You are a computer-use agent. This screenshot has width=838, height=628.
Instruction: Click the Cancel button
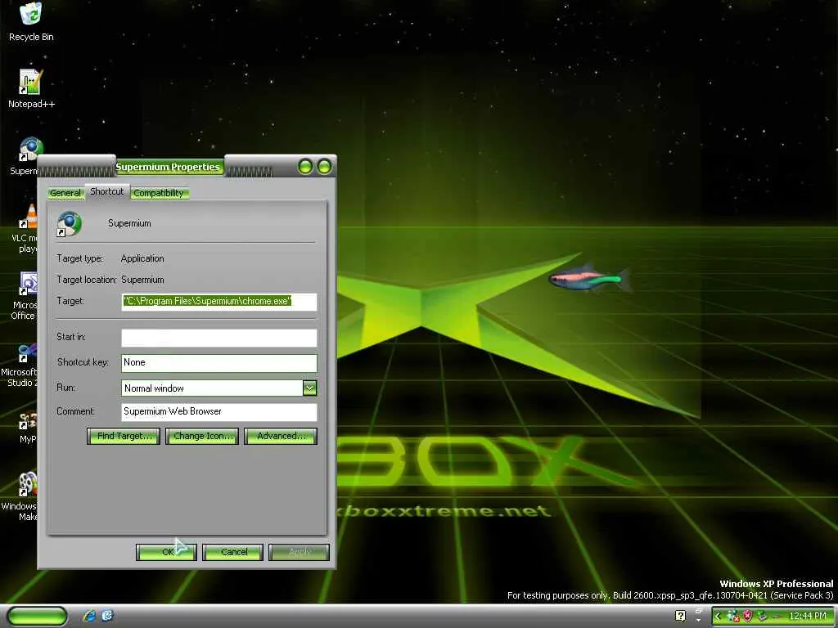(233, 552)
